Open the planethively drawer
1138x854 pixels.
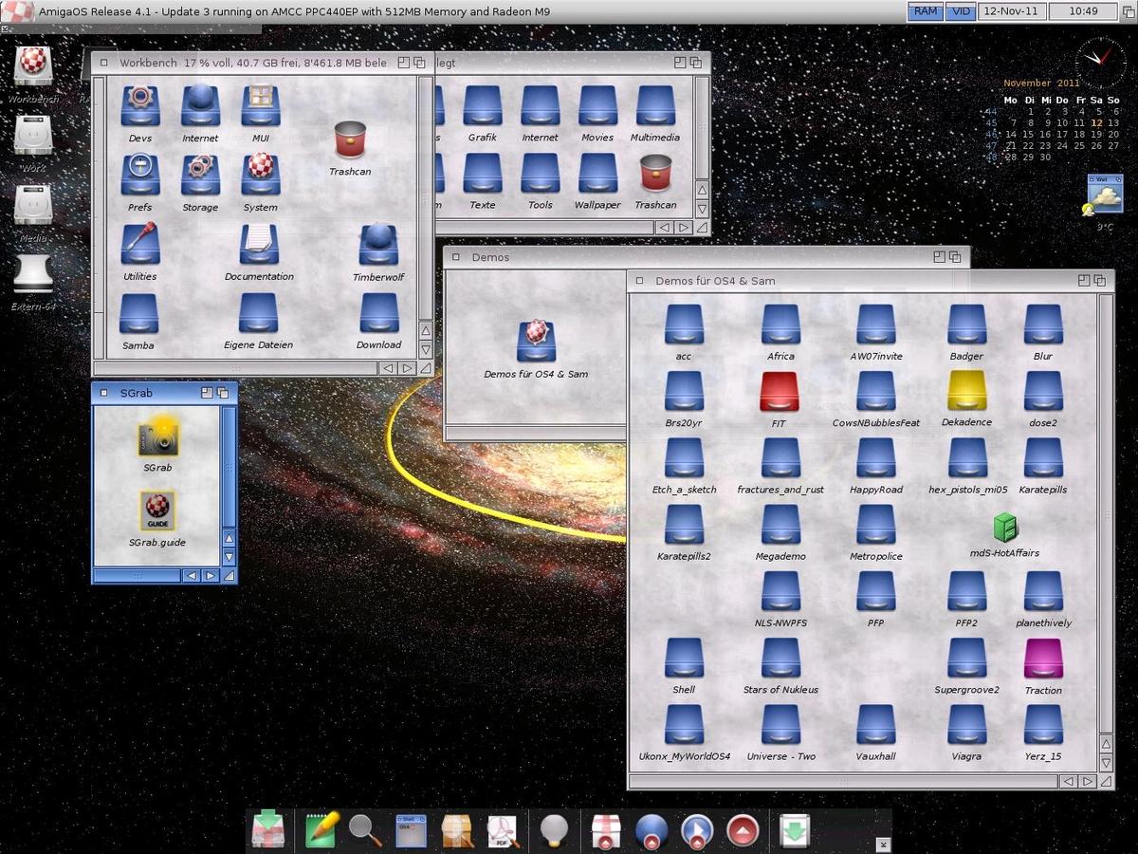tap(1043, 591)
